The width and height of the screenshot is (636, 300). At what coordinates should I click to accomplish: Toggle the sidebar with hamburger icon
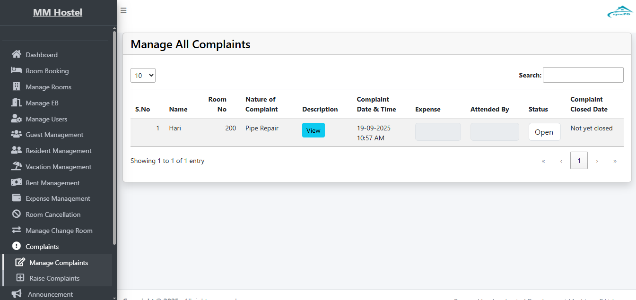[123, 10]
